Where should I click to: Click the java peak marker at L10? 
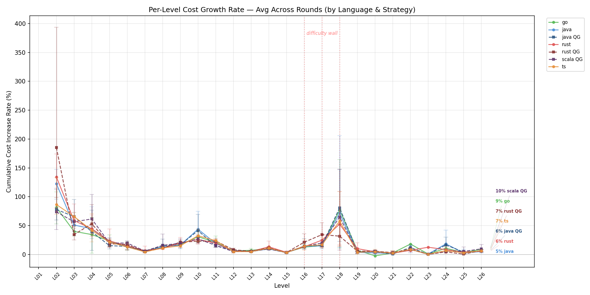[x=198, y=229]
